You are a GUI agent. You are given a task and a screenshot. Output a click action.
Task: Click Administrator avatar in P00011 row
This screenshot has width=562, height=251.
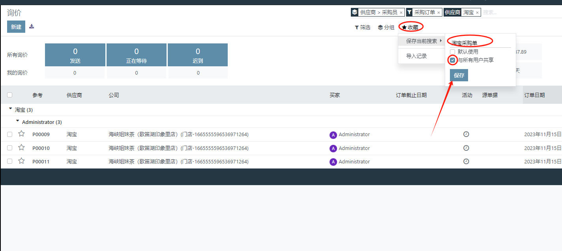click(333, 162)
